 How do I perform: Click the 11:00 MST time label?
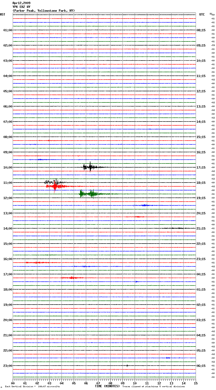[8, 183]
